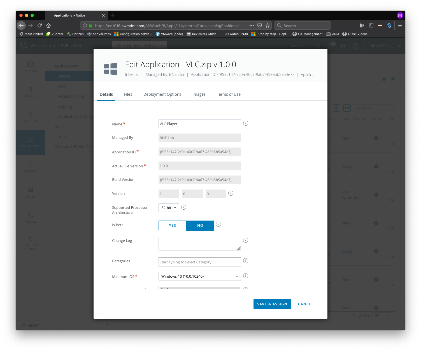Click About at bottom of sidebar
The image size is (421, 351).
pos(31,325)
